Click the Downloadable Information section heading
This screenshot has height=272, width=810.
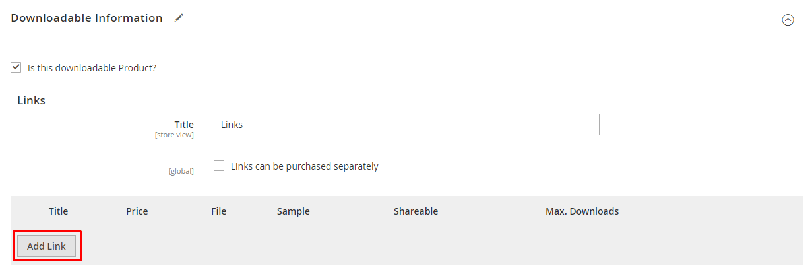click(86, 18)
